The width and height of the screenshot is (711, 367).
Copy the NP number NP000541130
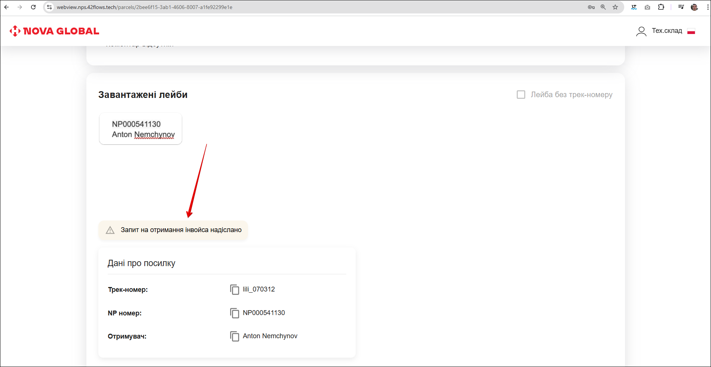click(x=235, y=313)
